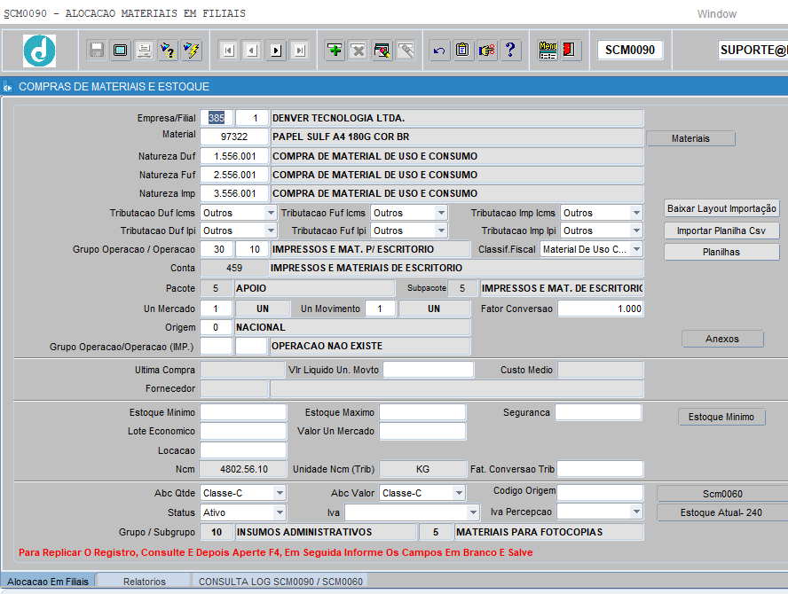The height and width of the screenshot is (594, 788).
Task: Expand Tributacao Duf Icms dropdown
Action: tap(271, 213)
